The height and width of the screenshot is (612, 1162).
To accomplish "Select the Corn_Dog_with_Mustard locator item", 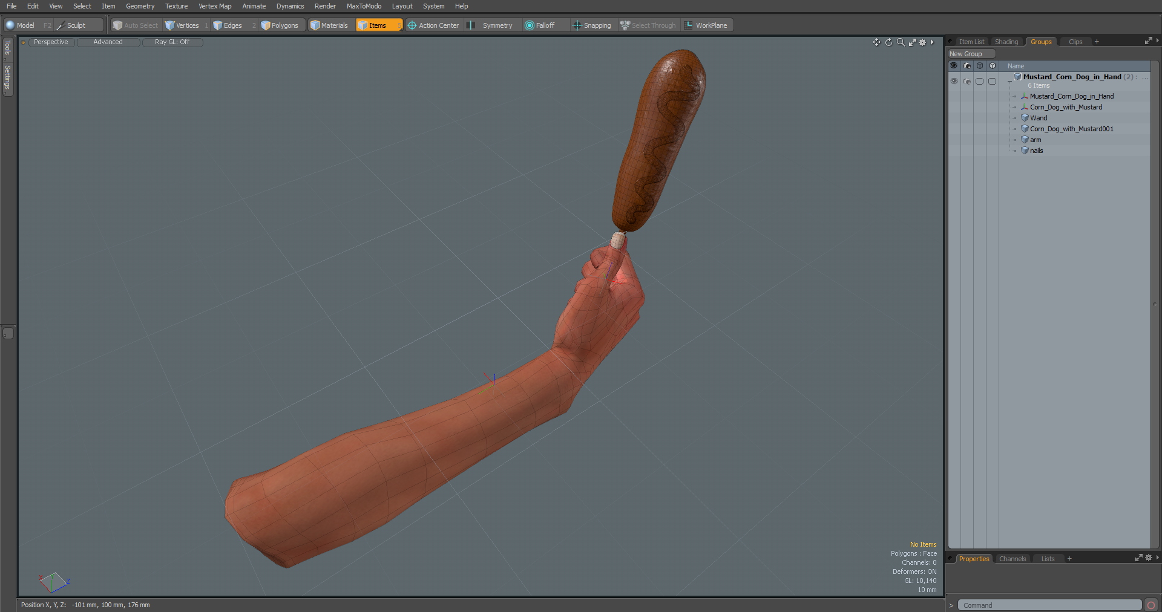I will pos(1066,107).
